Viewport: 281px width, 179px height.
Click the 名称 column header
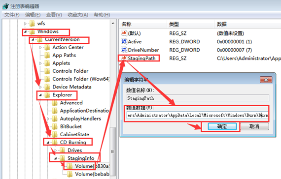pyautogui.click(x=143, y=24)
